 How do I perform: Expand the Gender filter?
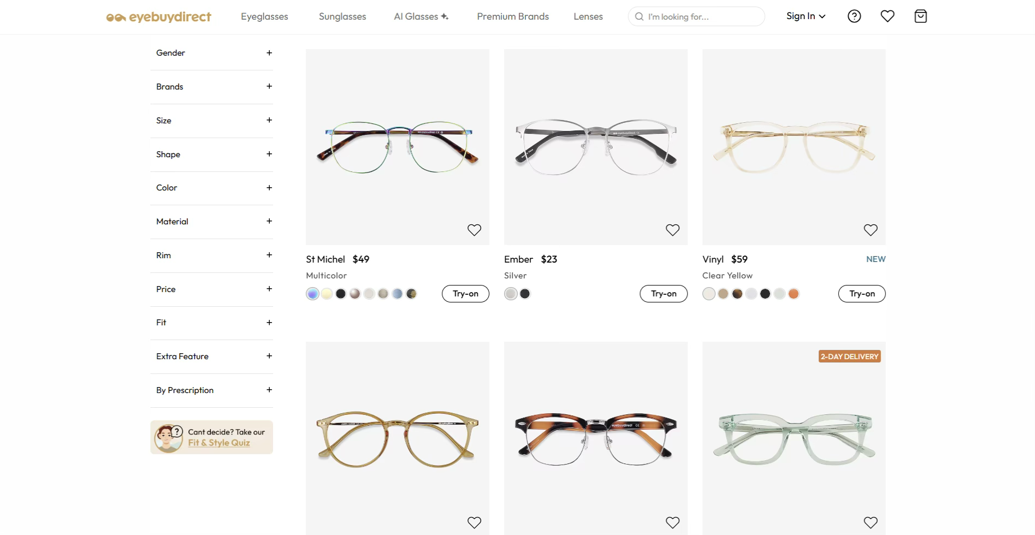pyautogui.click(x=269, y=53)
